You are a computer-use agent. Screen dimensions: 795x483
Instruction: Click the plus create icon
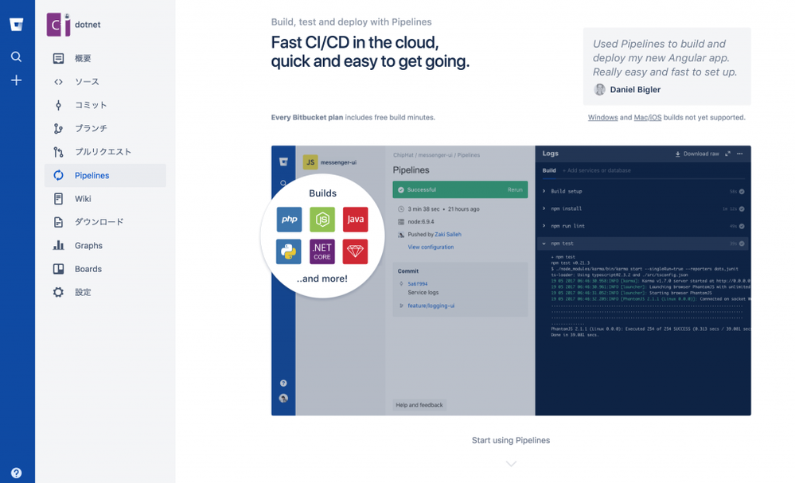[16, 80]
